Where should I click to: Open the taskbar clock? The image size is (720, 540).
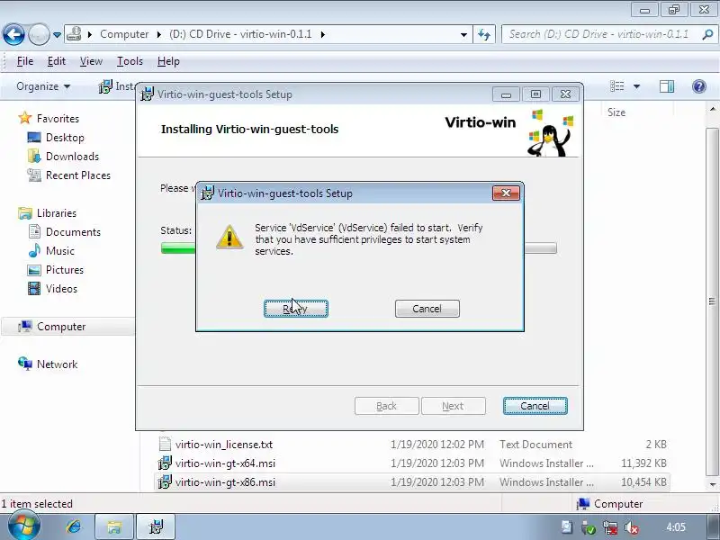click(x=676, y=527)
